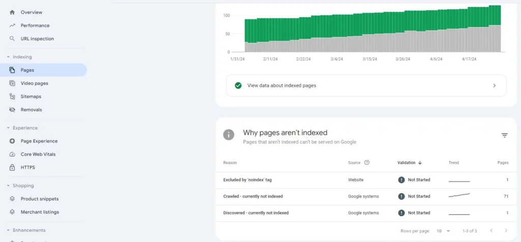The image size is (521, 242).
Task: Click the Not Started alert icon for noindex row
Action: click(x=401, y=179)
